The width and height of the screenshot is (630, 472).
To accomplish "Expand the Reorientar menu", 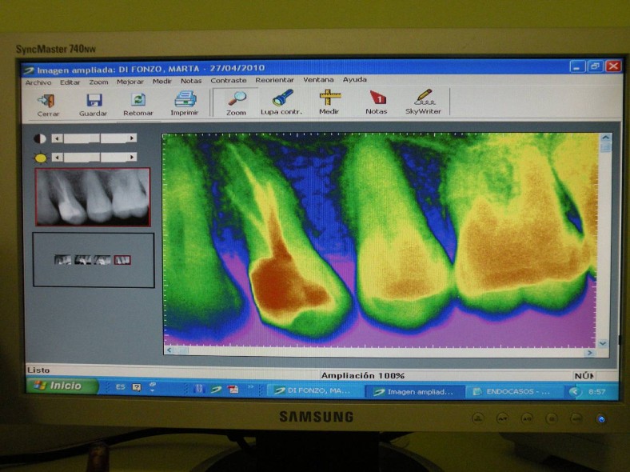I will click(x=274, y=80).
